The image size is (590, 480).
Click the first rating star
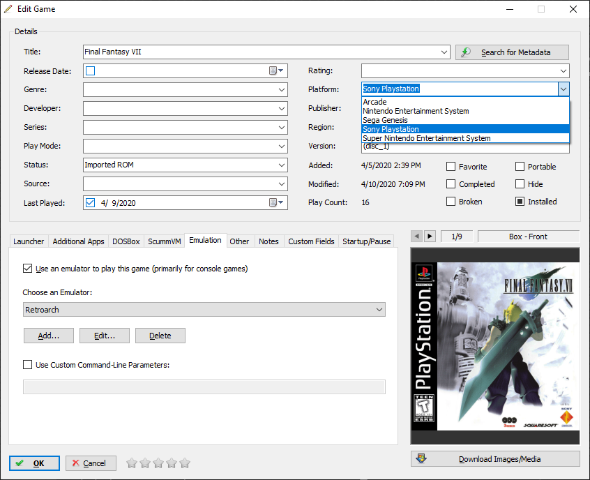(x=132, y=463)
